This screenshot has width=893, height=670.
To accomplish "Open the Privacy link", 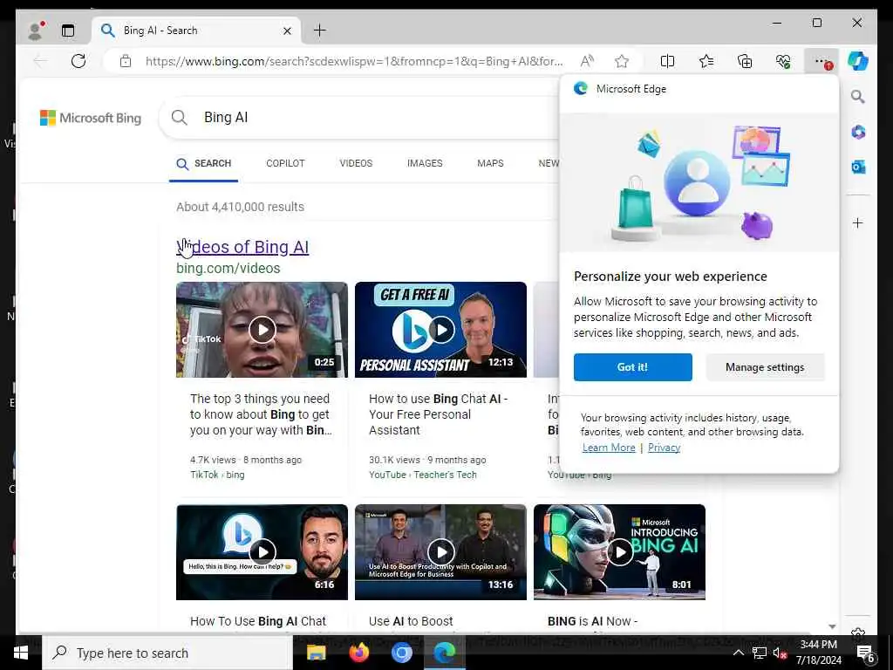I will (664, 448).
